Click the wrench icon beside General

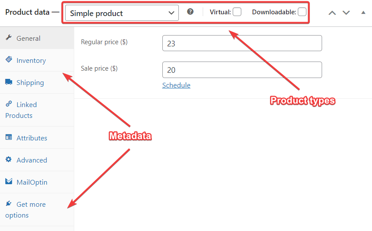[x=9, y=37]
